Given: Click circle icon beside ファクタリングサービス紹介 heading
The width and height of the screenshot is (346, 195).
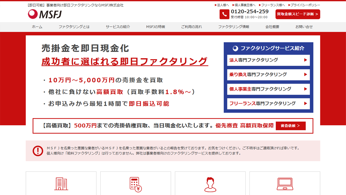Looking at the screenshot, I should (x=235, y=48).
